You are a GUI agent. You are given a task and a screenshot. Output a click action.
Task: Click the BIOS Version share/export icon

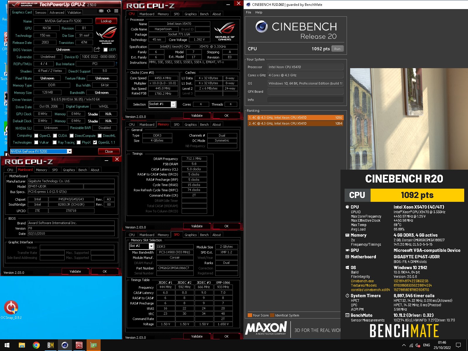[97, 49]
